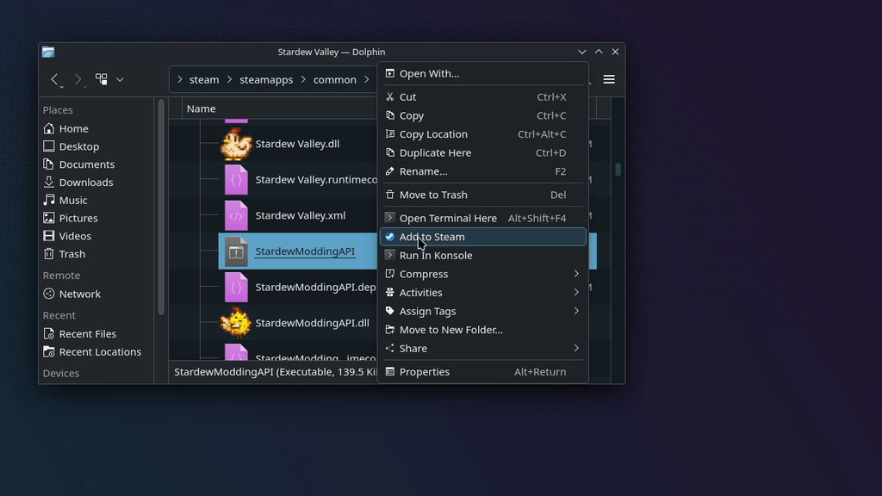The image size is (882, 496).
Task: Choose Open Terminal Here
Action: point(482,218)
